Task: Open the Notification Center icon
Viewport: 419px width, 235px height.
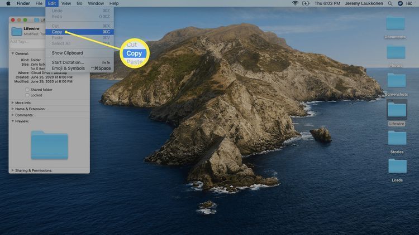Action: [x=411, y=3]
